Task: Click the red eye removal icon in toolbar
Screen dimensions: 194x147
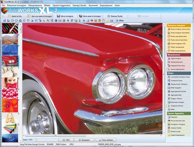Action: pos(92,21)
